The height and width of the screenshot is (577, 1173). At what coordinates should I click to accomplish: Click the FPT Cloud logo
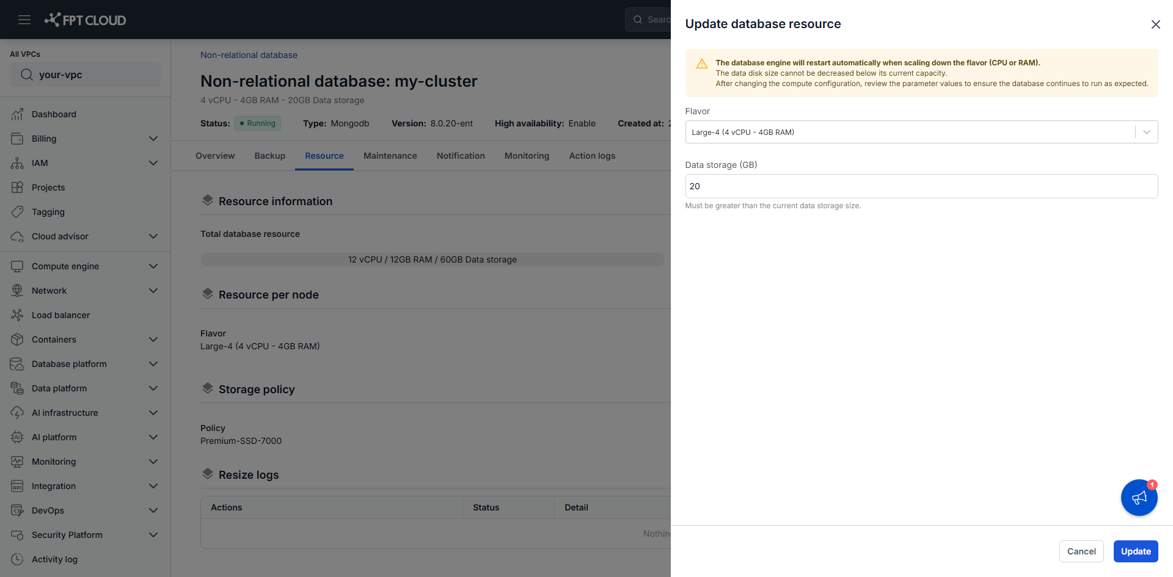pyautogui.click(x=85, y=20)
